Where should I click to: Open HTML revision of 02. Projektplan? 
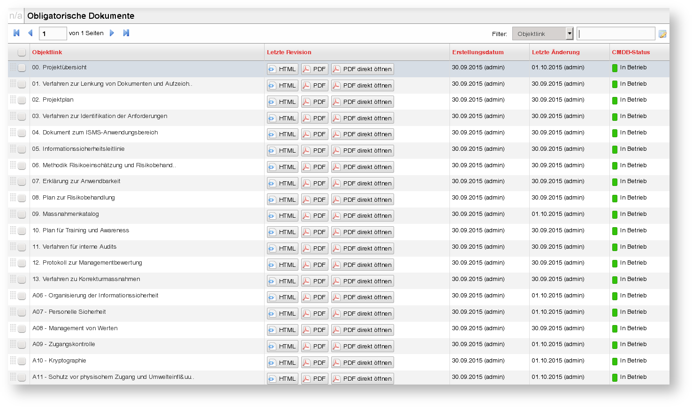tap(282, 102)
